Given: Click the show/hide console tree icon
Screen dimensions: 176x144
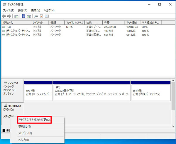Looking at the screenshot, I should click(16, 16).
